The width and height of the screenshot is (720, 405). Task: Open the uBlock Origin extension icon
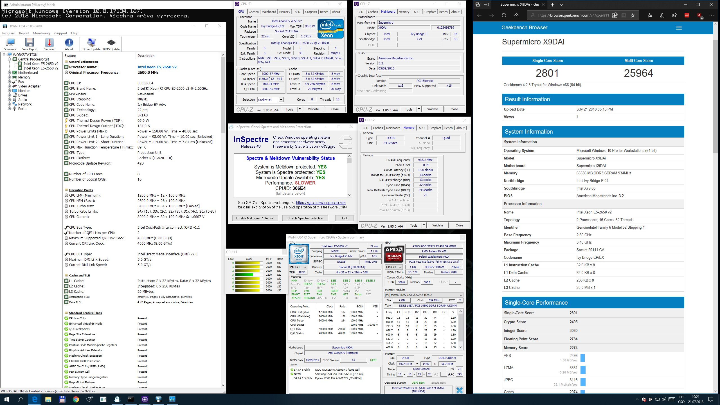tap(700, 15)
